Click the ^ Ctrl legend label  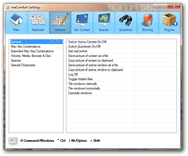pos(61,141)
